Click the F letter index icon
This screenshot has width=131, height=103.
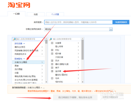coord(52,61)
